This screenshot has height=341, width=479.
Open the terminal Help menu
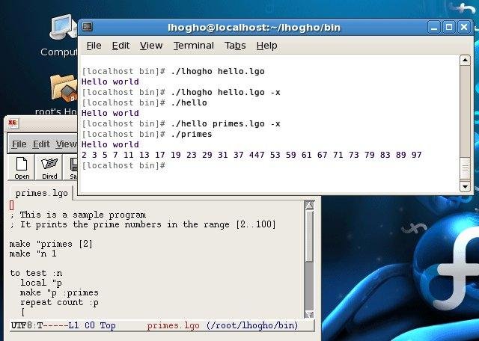coord(266,46)
